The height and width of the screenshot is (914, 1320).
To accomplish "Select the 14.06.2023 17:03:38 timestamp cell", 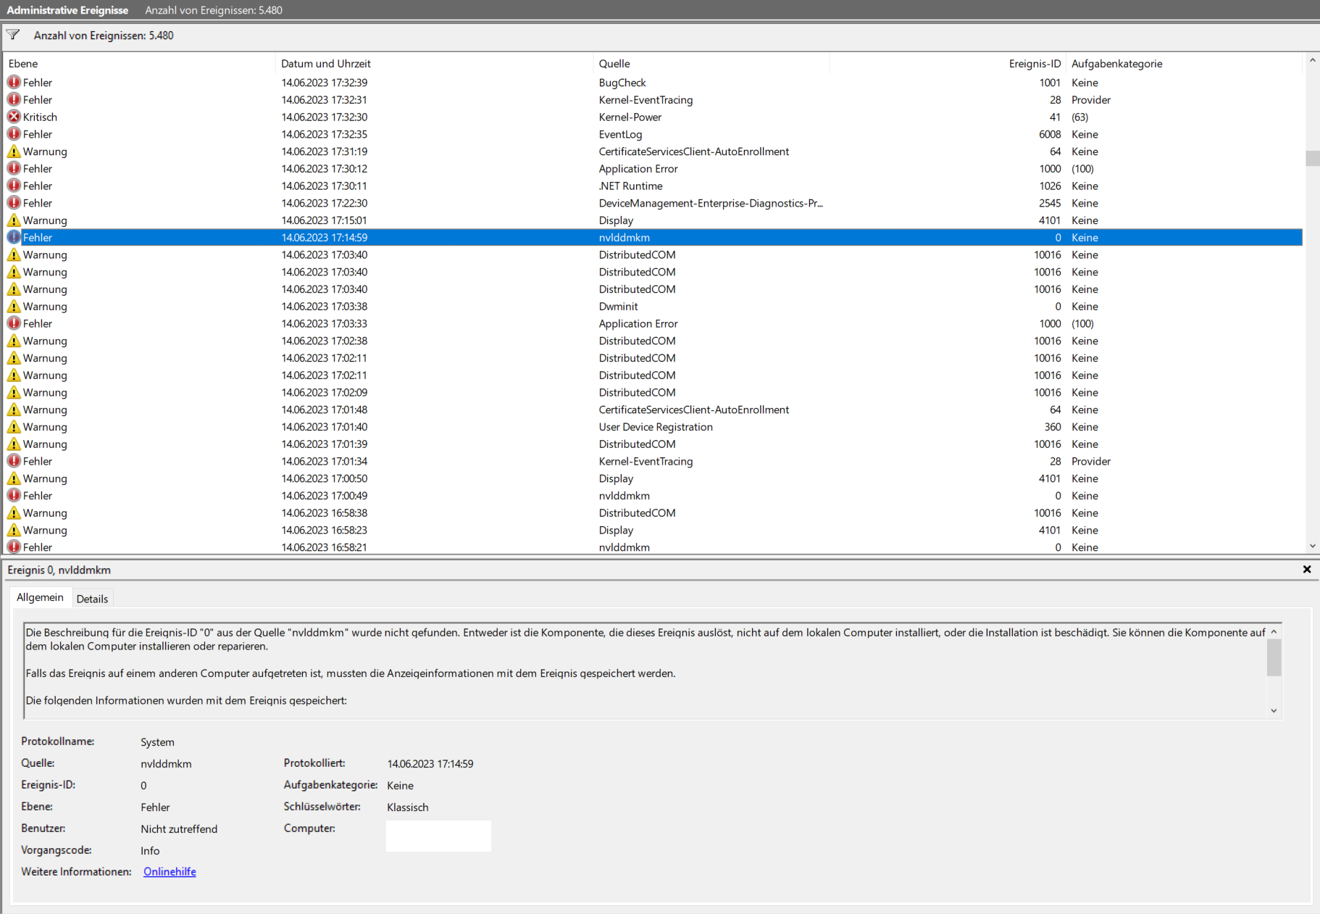I will [x=325, y=307].
